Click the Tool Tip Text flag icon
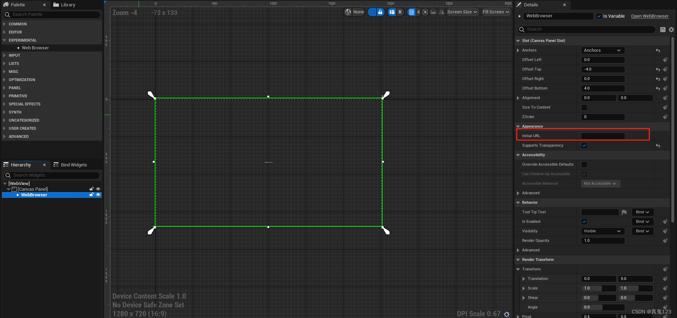This screenshot has height=318, width=677. (624, 212)
